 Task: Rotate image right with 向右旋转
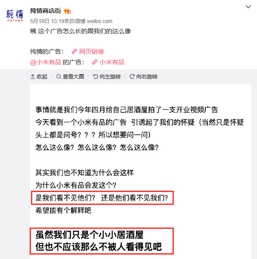coord(147,76)
